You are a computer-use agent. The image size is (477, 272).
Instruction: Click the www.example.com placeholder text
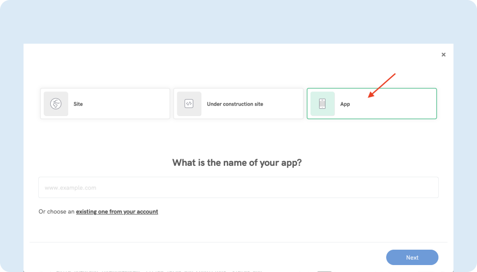coord(70,188)
